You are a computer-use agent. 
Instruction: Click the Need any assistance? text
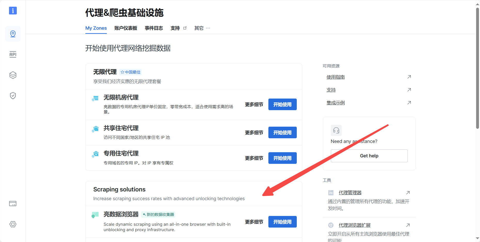coord(354,141)
